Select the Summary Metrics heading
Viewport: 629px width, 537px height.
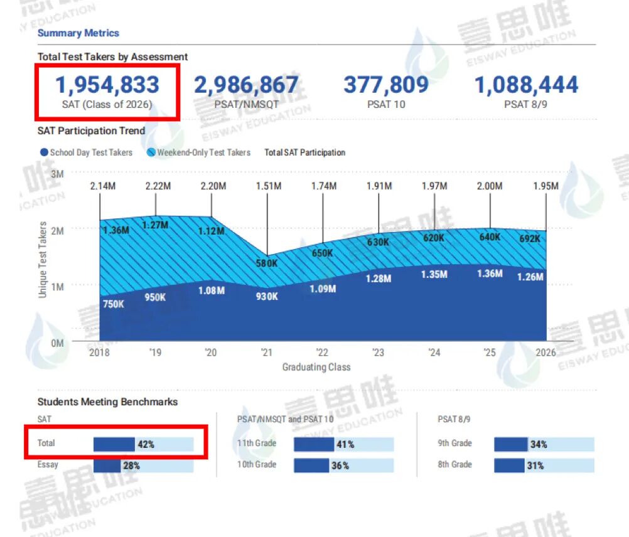tap(78, 33)
